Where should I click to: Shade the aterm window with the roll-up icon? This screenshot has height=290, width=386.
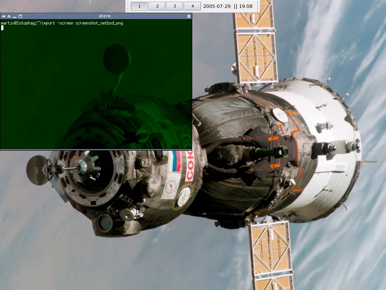9,16
